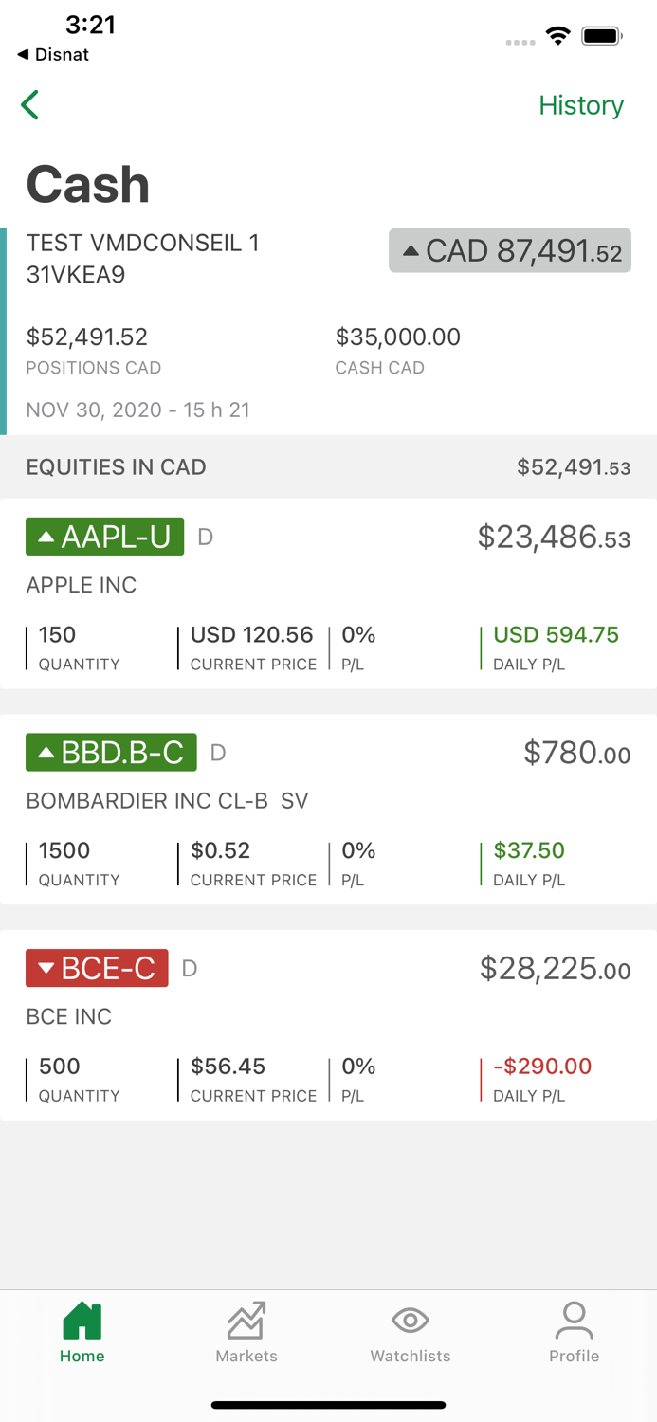Select the Home icon in the tab bar
Screen dimensions: 657x1422
pos(82,1321)
